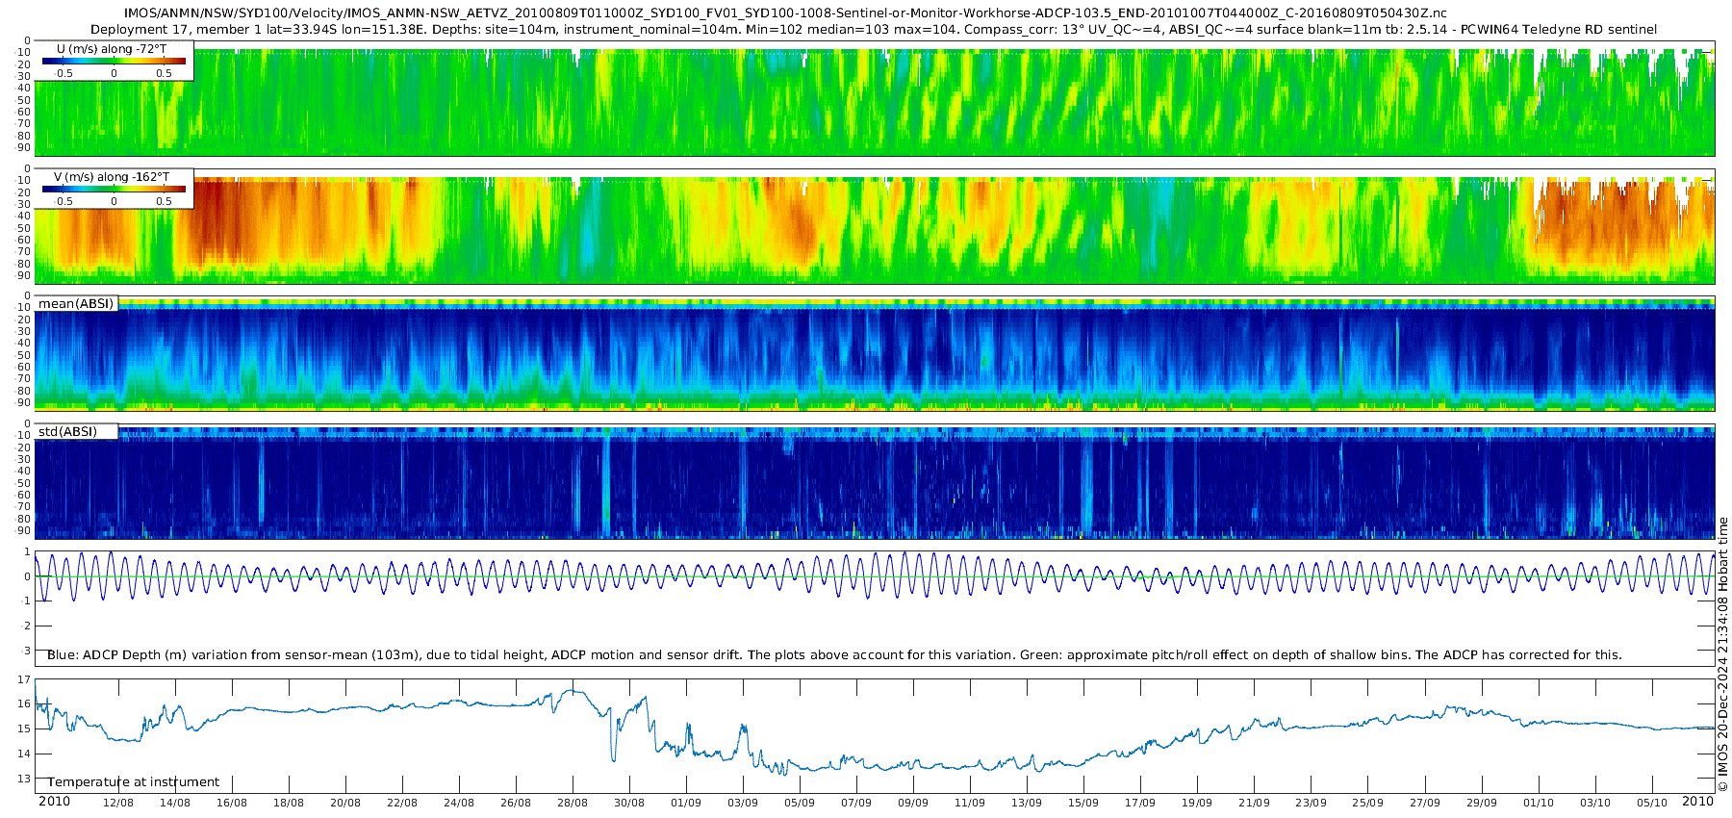
Task: Click the V velocity colorbar legend
Action: (114, 189)
